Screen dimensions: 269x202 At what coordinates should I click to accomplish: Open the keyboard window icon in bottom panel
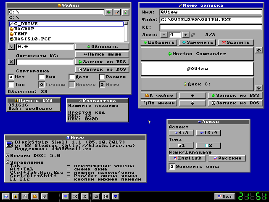click(25, 197)
